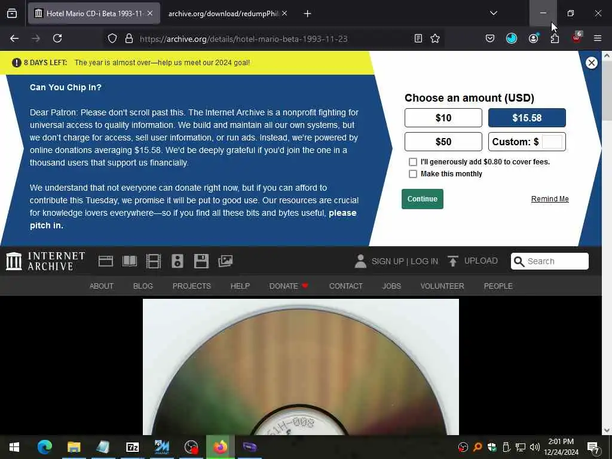
Task: Go to Internet Archive home logo
Action: point(45,261)
